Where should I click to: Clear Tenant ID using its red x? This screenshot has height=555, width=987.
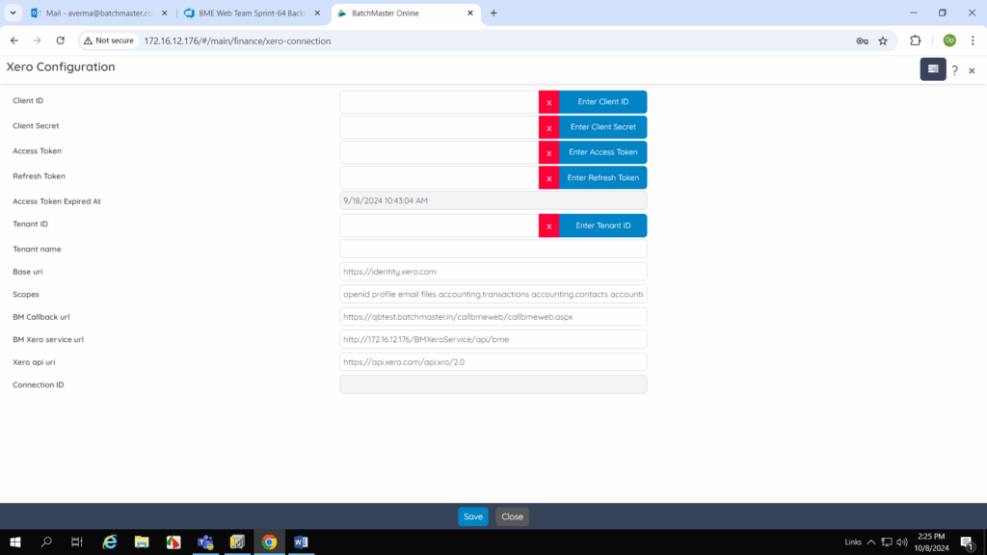tap(548, 225)
